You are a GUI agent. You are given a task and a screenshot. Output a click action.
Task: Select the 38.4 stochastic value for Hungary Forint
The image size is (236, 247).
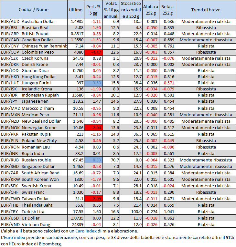(x=131, y=83)
